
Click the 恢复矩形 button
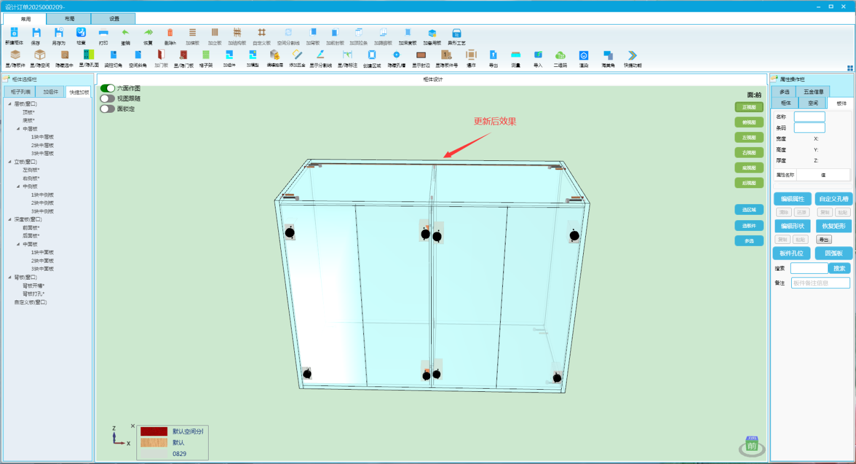click(x=834, y=226)
